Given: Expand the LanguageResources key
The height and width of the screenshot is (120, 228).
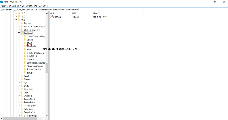Looking at the screenshot, I should (22, 63).
